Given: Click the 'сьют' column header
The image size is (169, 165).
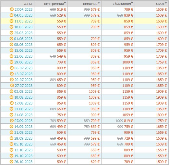Looking at the screenshot, I should point(161,4).
